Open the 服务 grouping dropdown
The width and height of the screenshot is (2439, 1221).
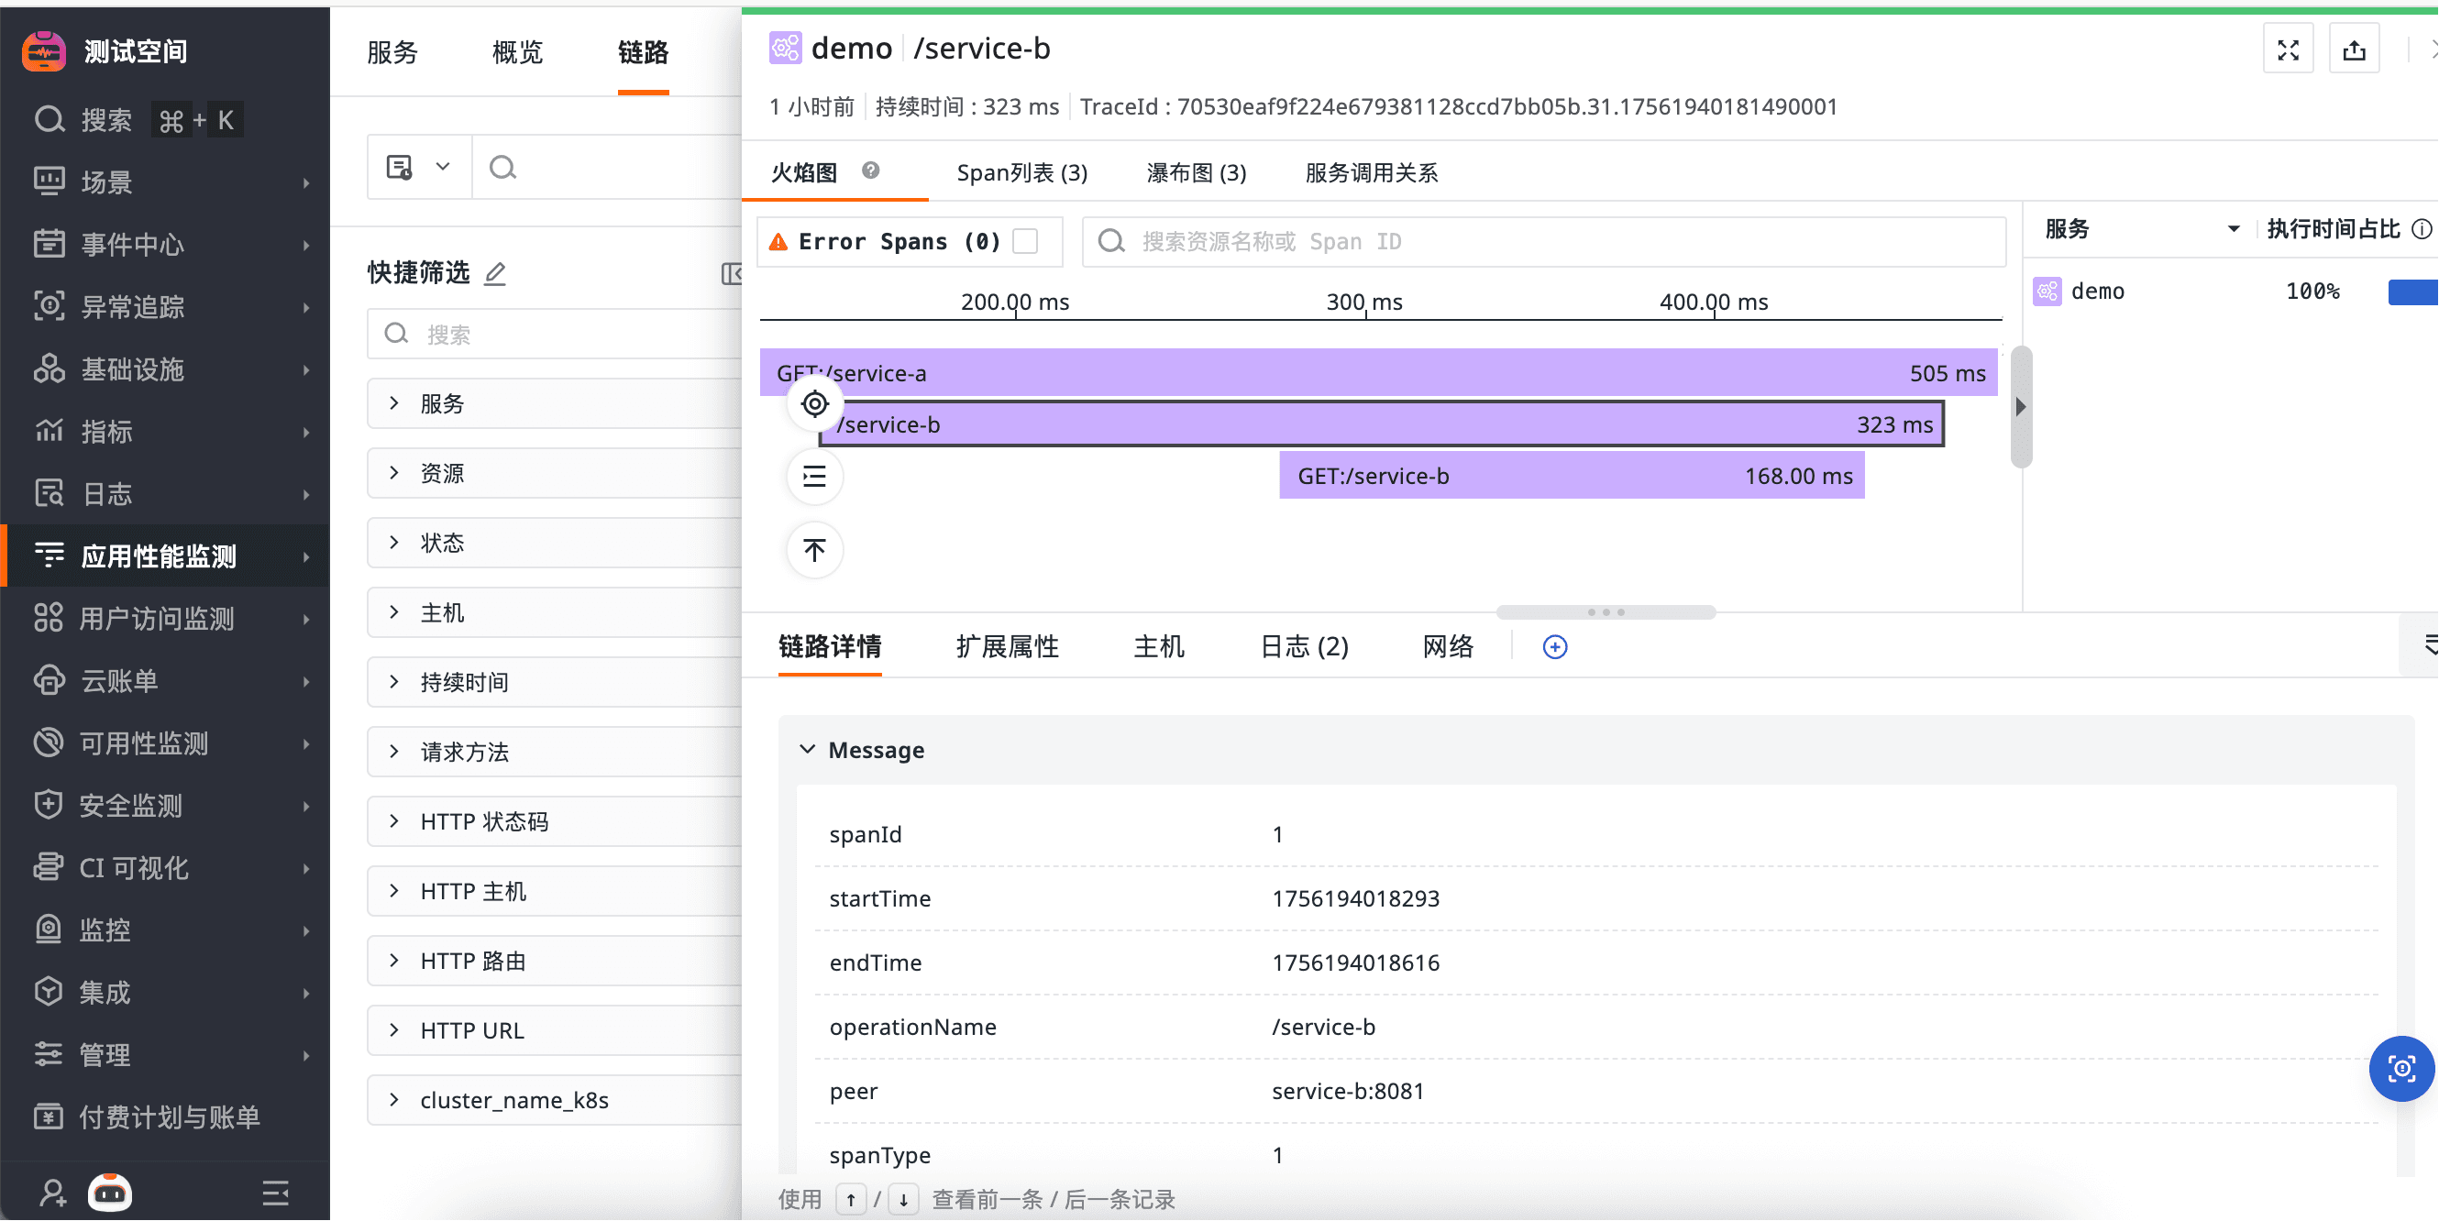2234,229
